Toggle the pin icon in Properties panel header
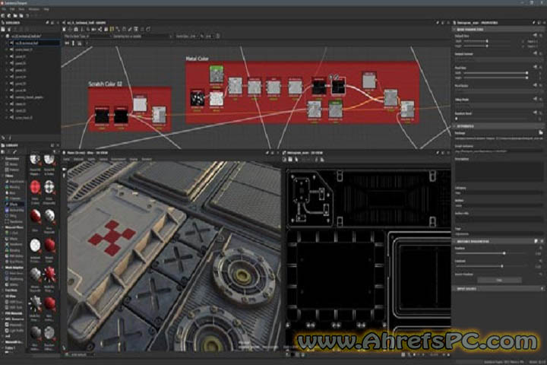547x365 pixels. tap(534, 22)
